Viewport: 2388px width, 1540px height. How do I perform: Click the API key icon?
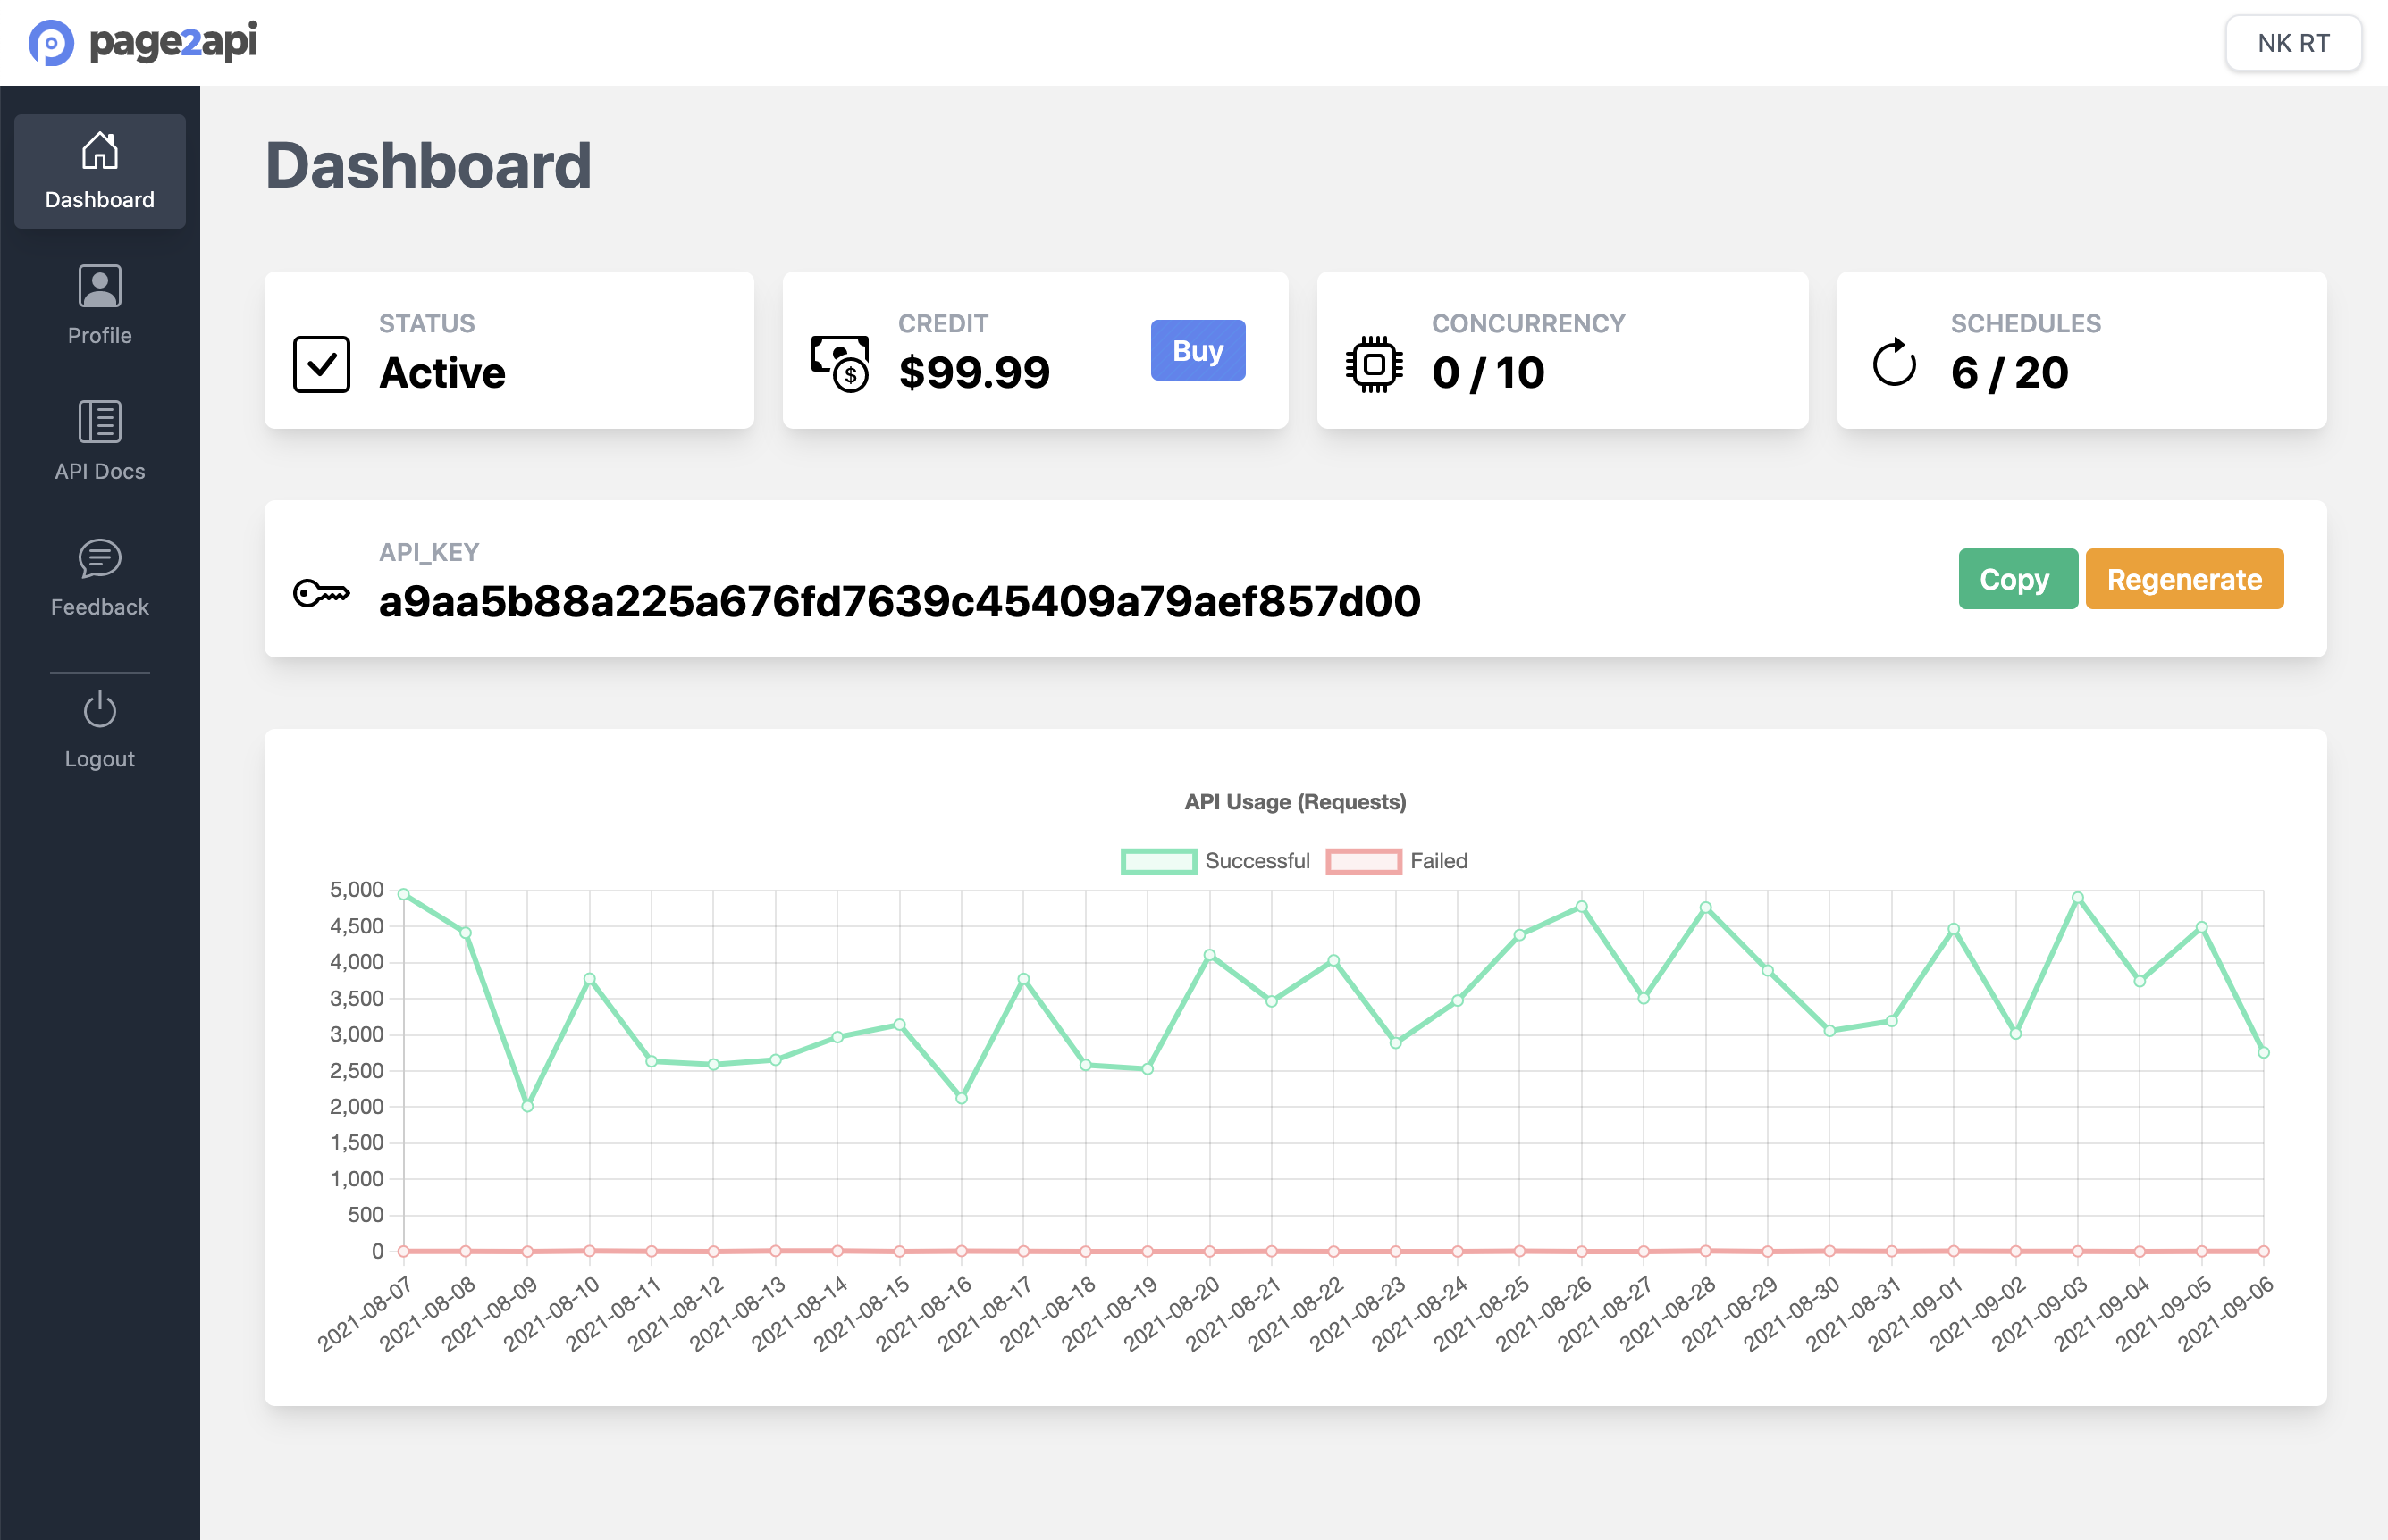[321, 593]
